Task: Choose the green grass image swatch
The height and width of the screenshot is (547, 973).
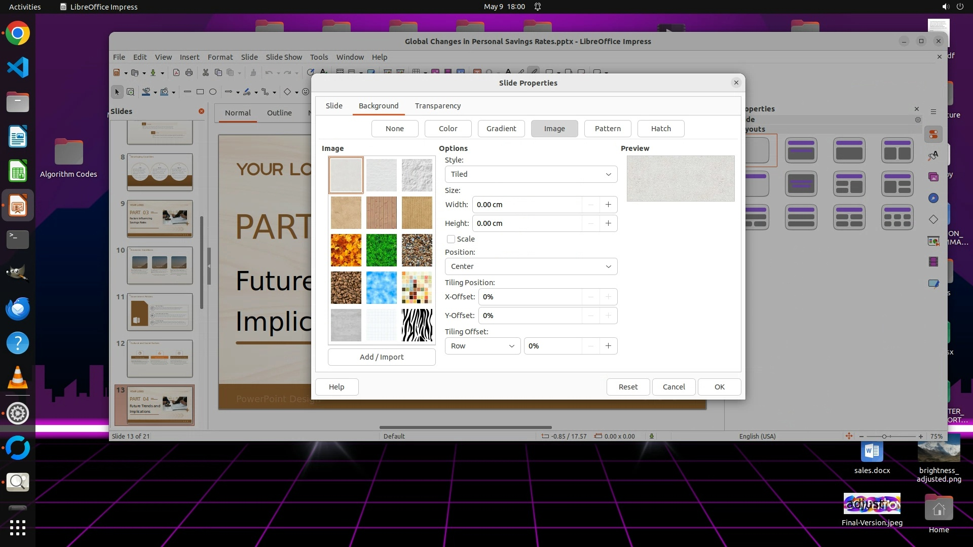Action: point(381,250)
